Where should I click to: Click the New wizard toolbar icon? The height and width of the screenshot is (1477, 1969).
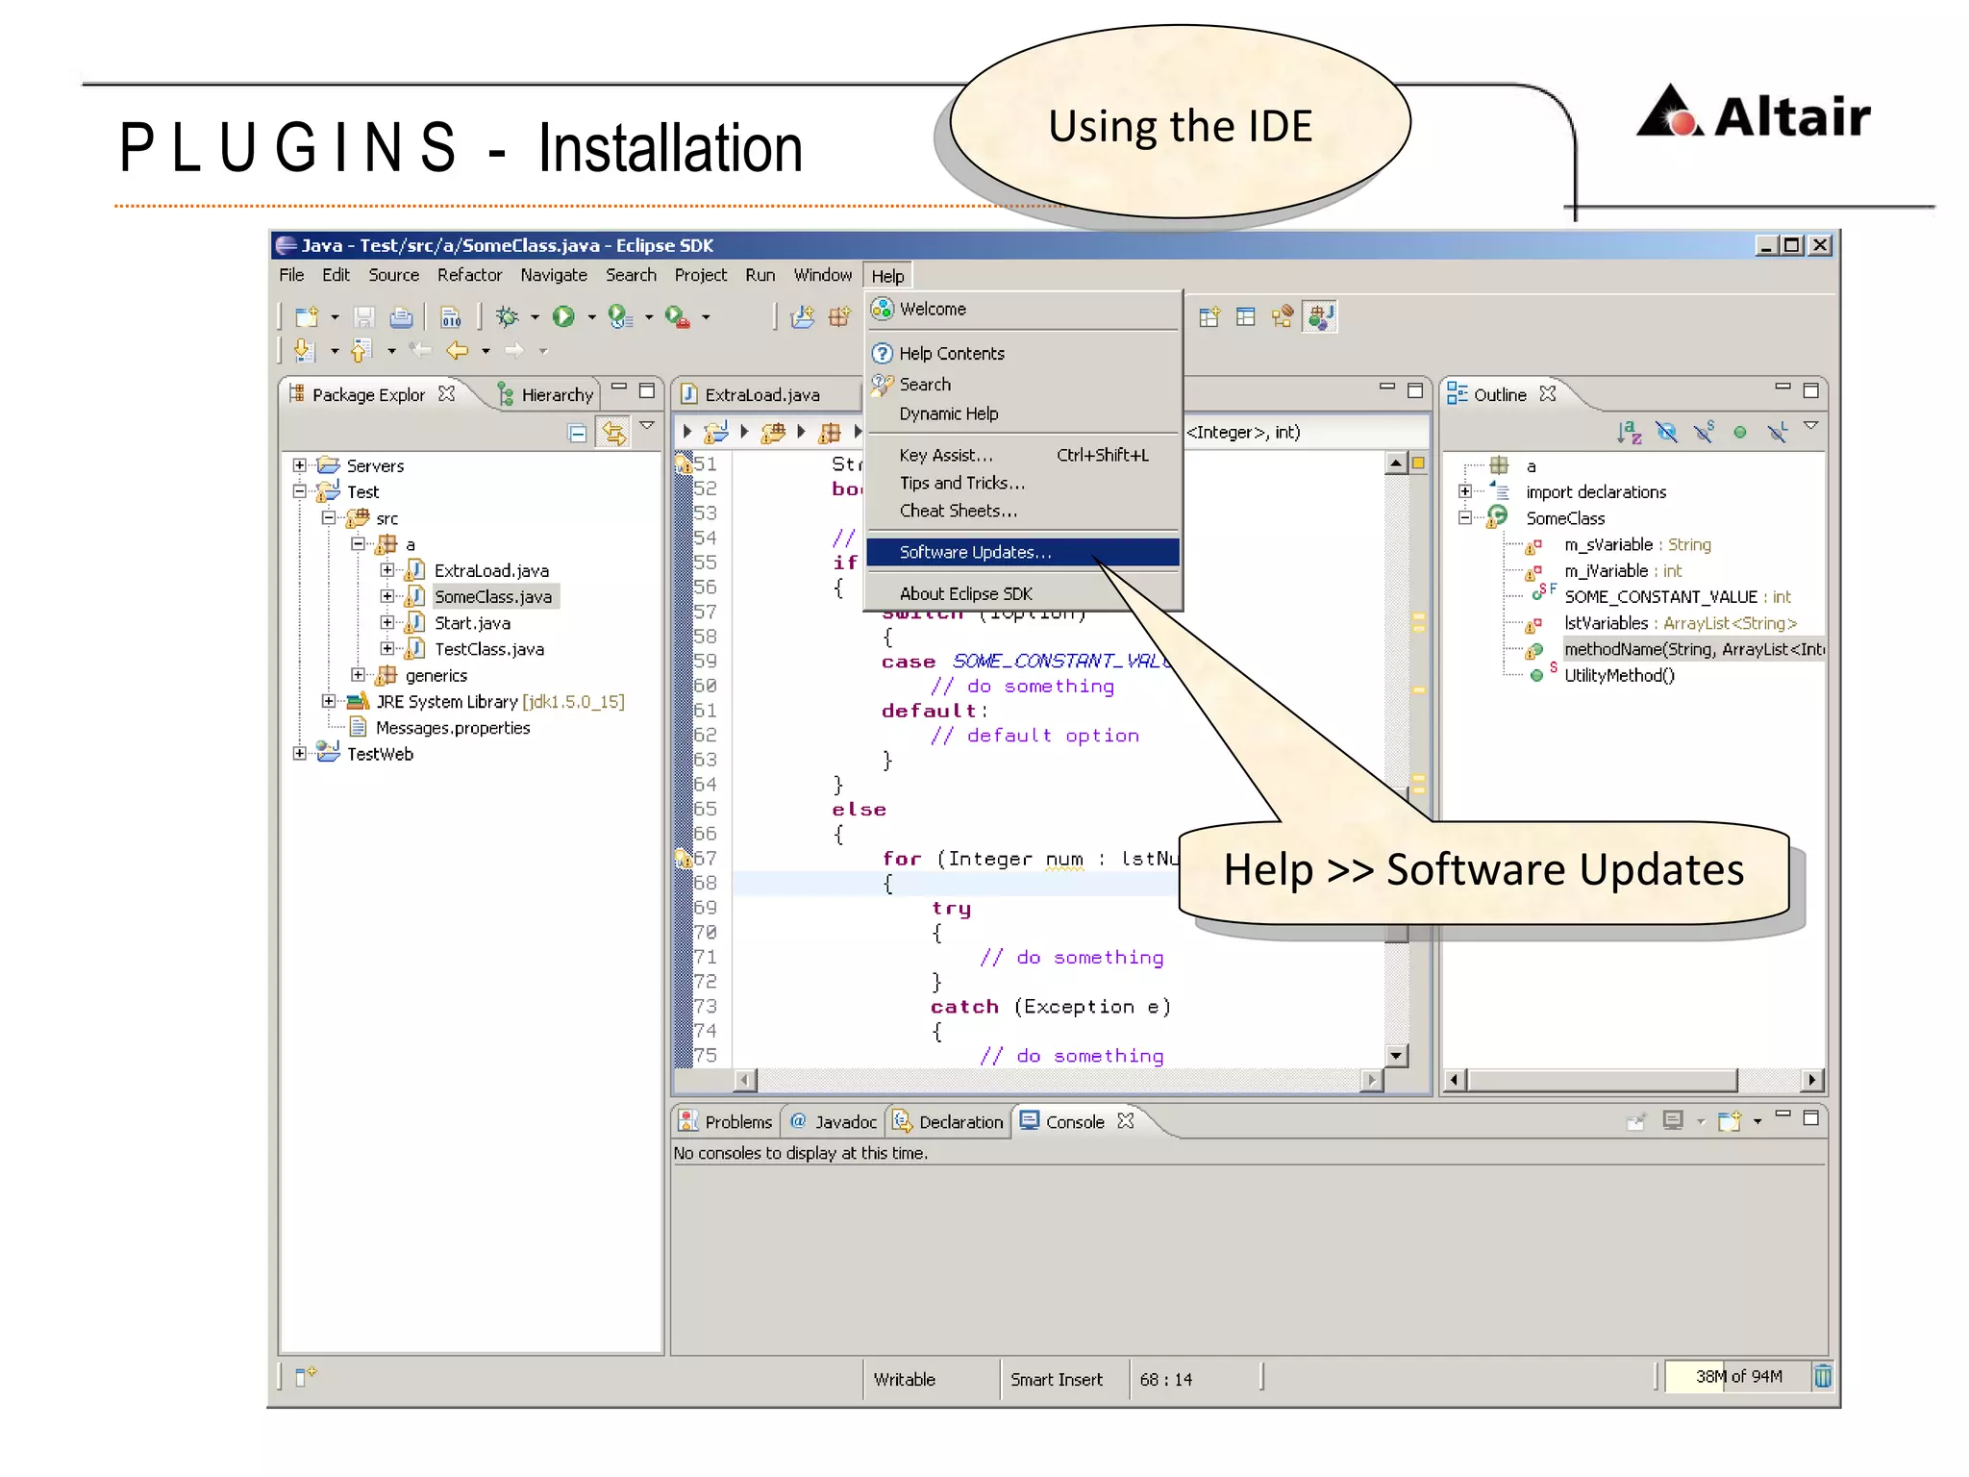pyautogui.click(x=307, y=316)
